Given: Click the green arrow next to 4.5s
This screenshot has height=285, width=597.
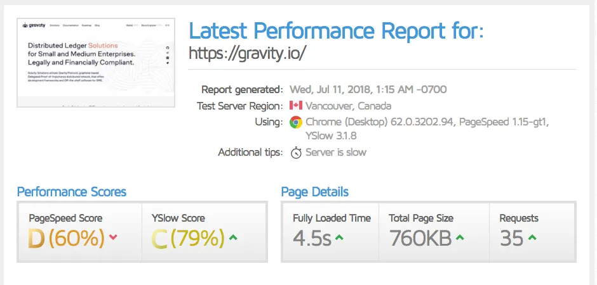Looking at the screenshot, I should pos(339,237).
